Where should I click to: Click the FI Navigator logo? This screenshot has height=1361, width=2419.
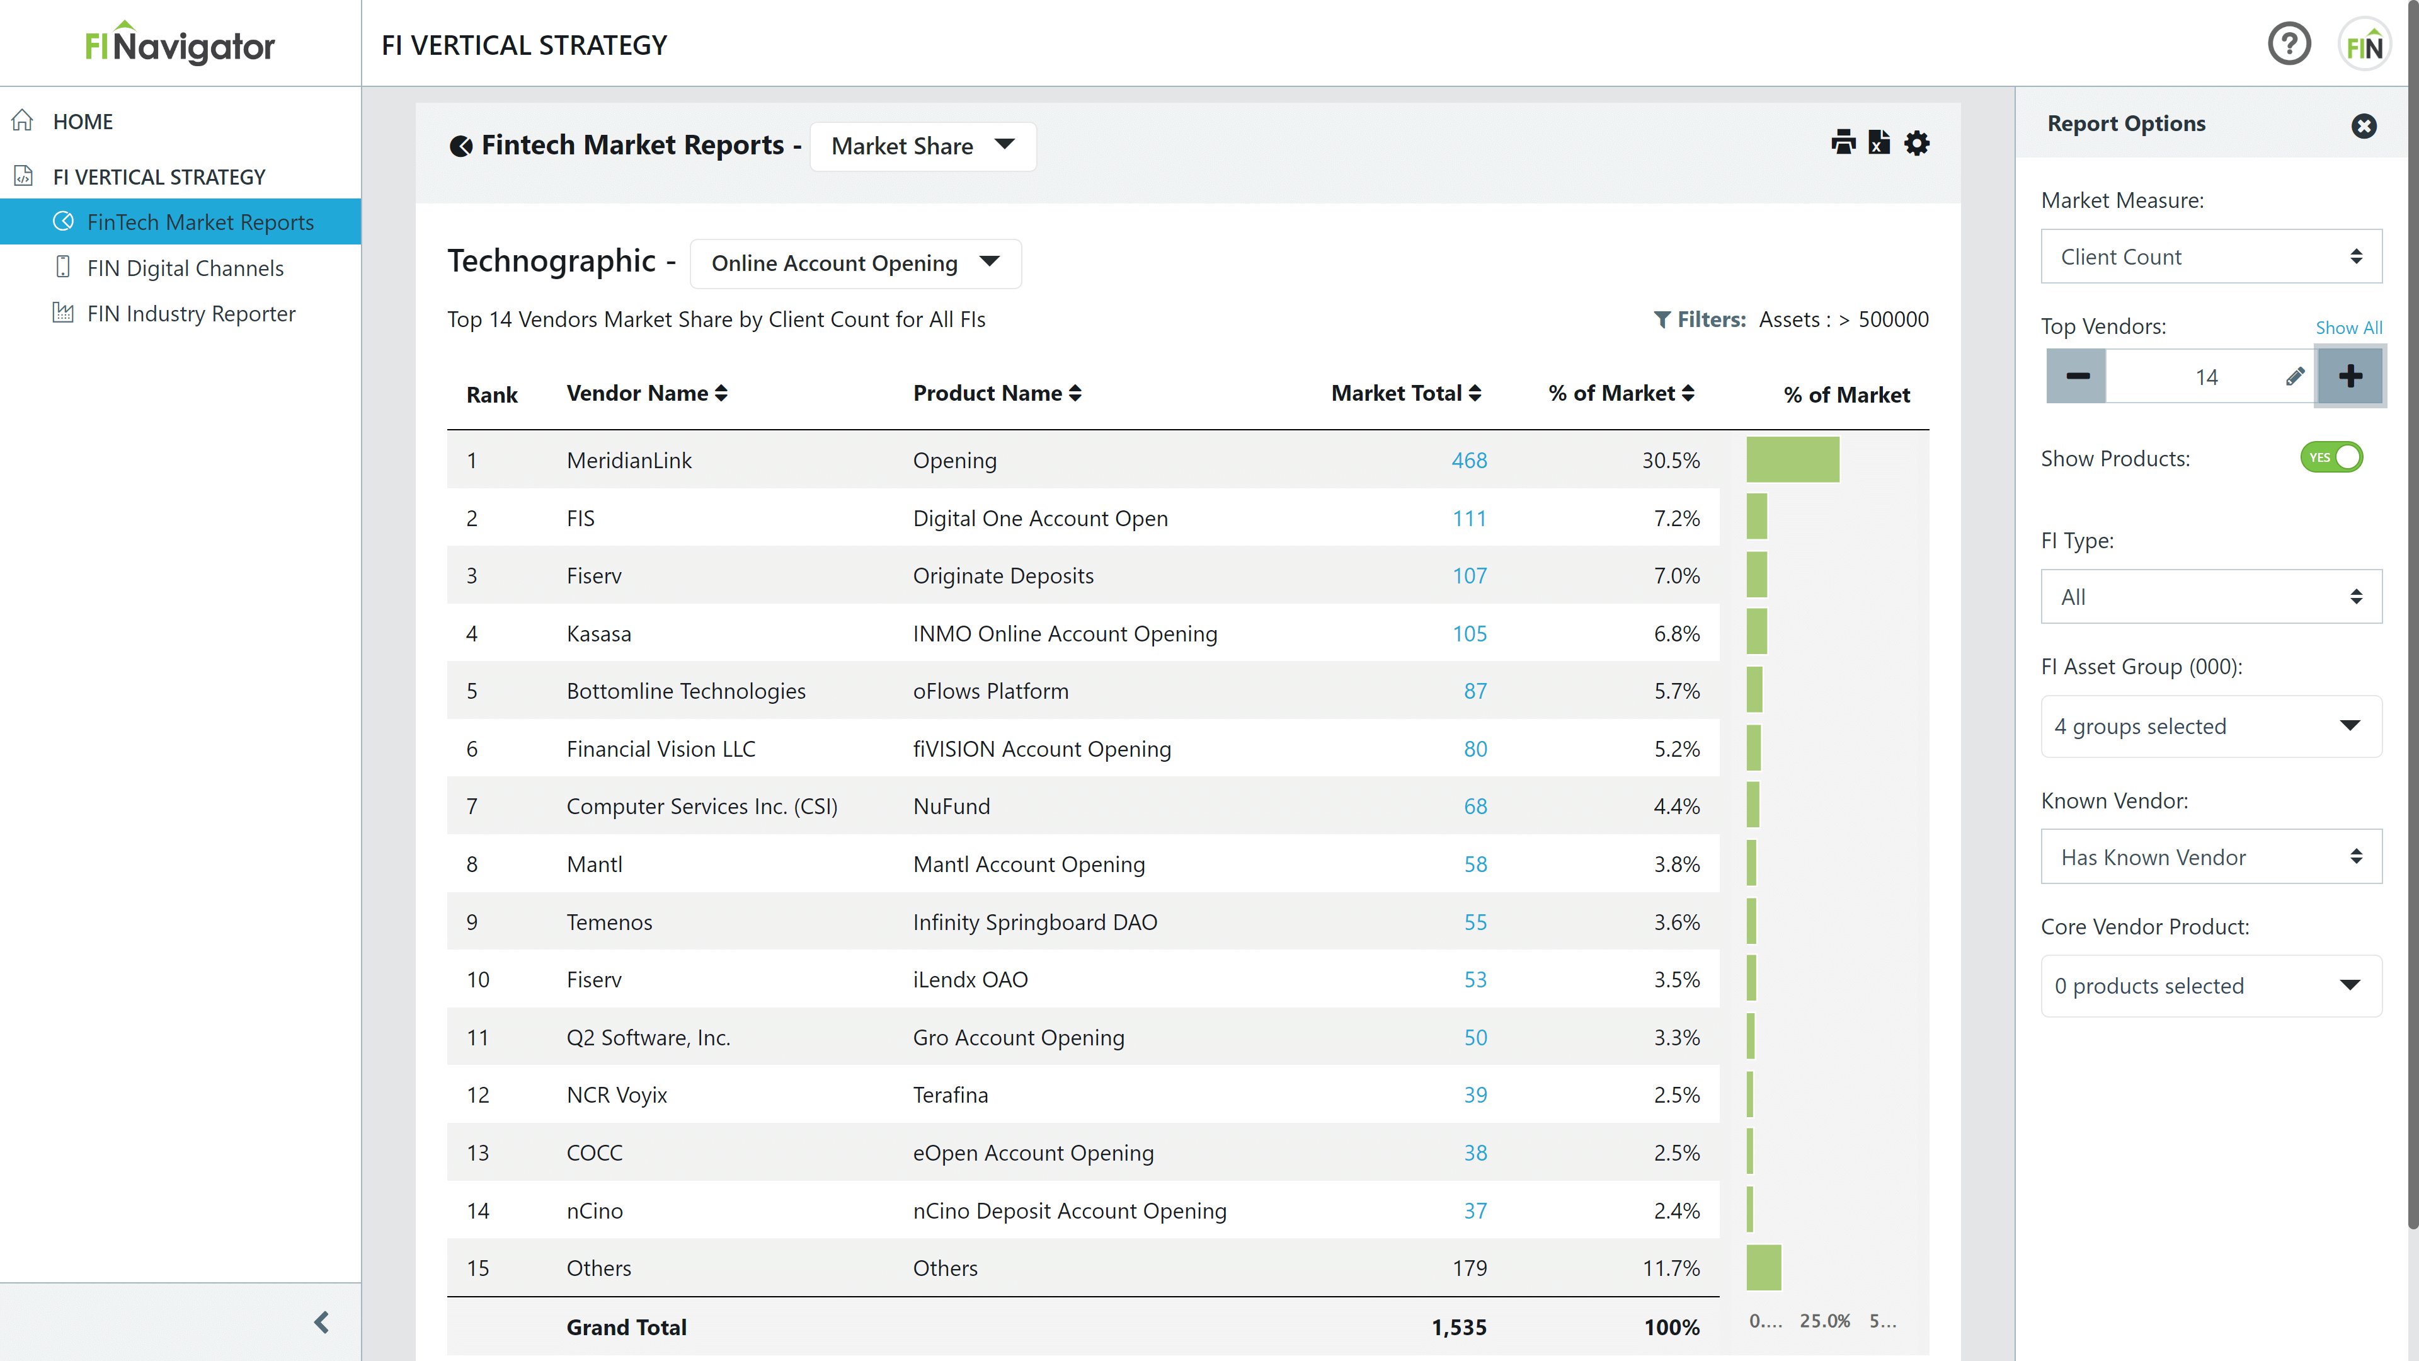pyautogui.click(x=180, y=44)
